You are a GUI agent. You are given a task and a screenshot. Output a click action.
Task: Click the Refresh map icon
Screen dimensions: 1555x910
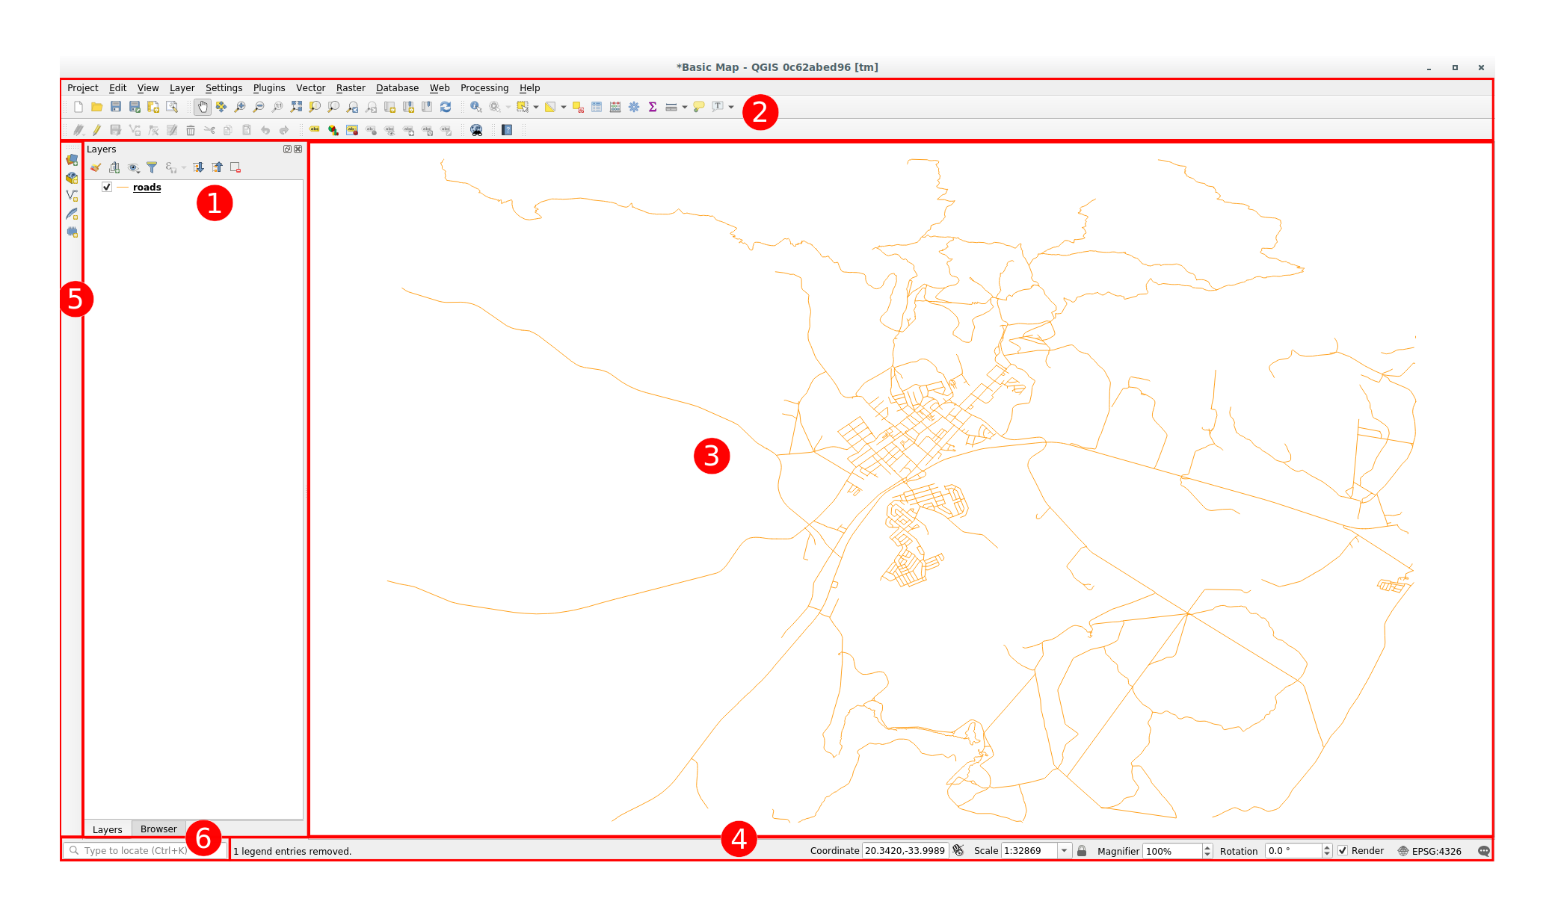(x=446, y=107)
